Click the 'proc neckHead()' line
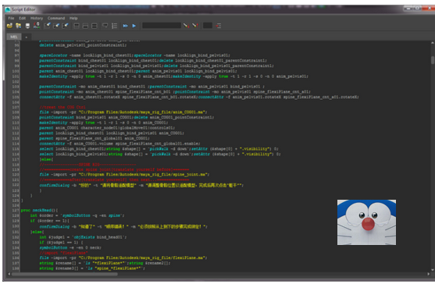The image size is (435, 284). click(39, 211)
